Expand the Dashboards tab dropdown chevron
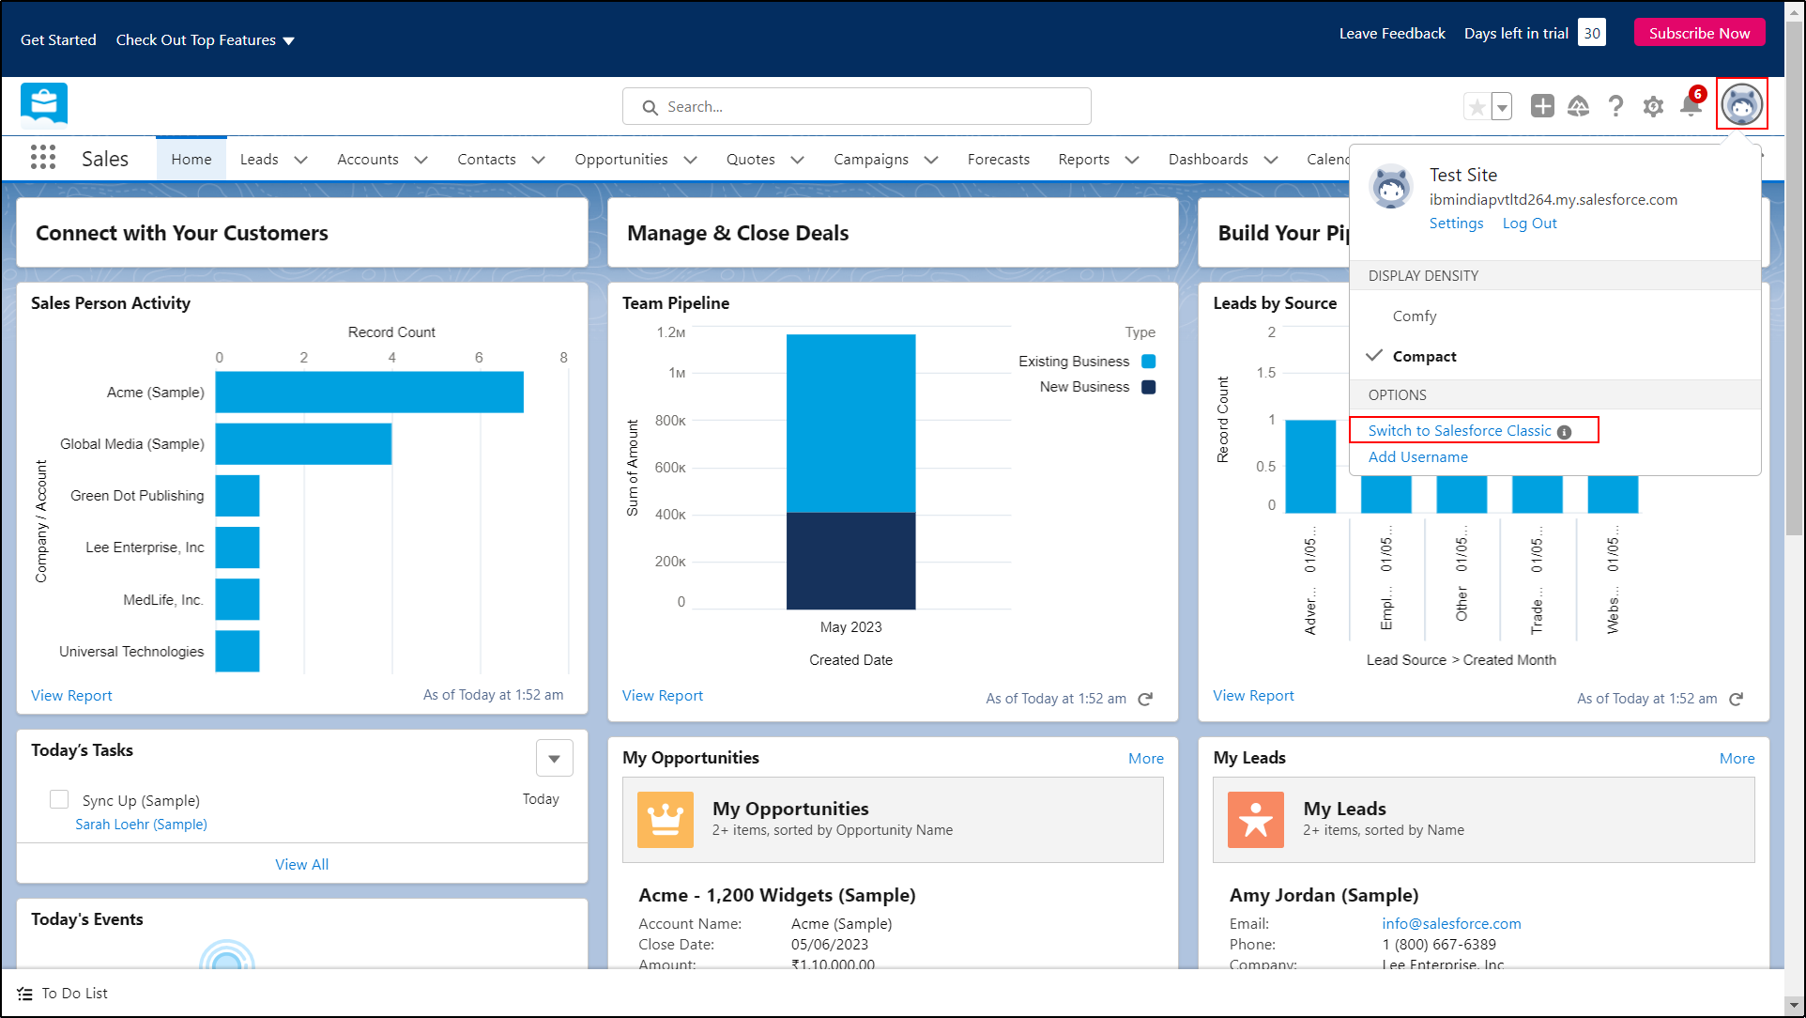The image size is (1806, 1018). point(1271,160)
